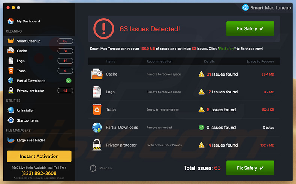Click green check badge for Partial Downloads sidebar

point(69,81)
